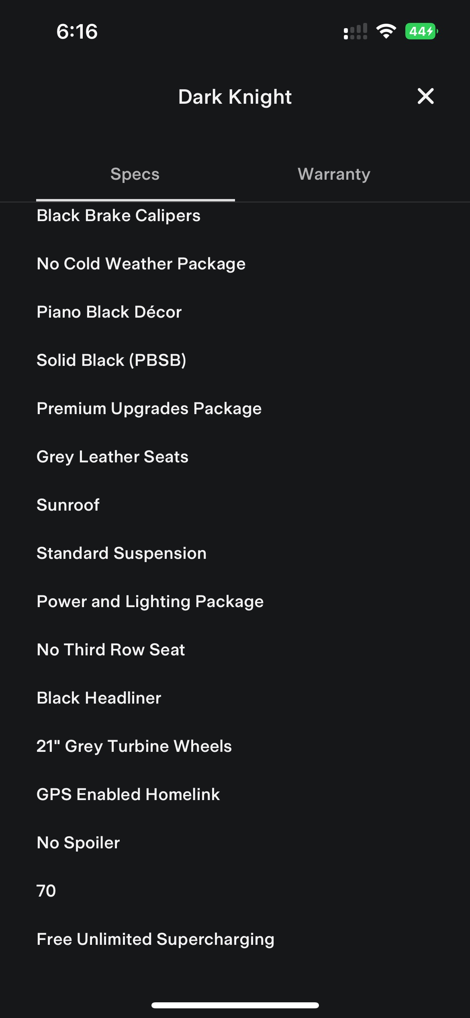Tap the Dark Knight title

tap(235, 97)
